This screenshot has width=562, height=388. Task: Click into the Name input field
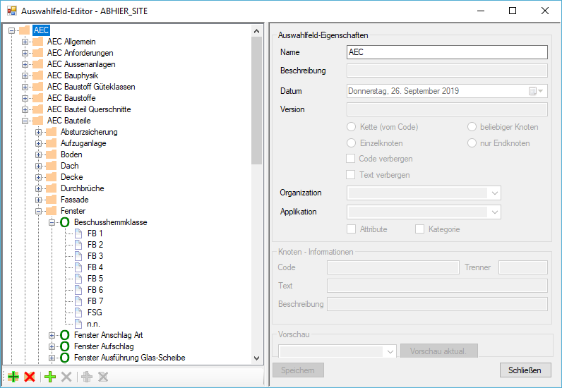447,52
